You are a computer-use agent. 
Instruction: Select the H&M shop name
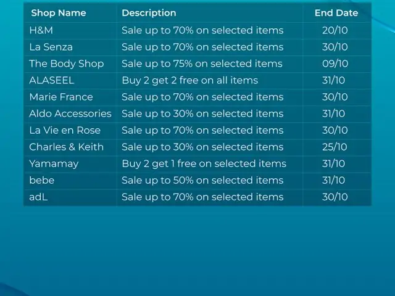click(41, 30)
